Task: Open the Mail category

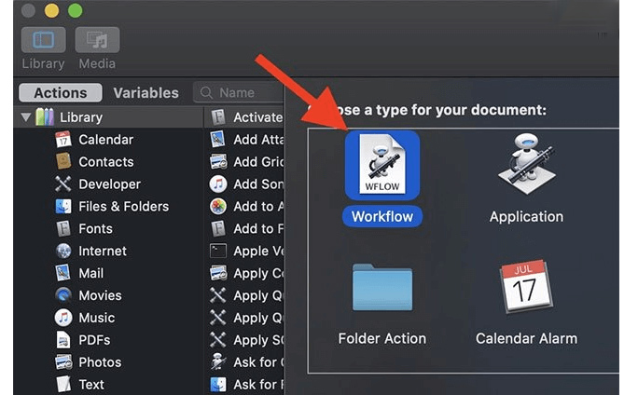Action: pos(91,274)
